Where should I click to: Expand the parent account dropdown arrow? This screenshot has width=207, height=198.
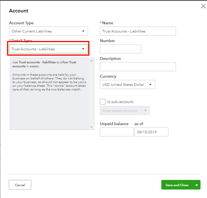click(x=146, y=111)
